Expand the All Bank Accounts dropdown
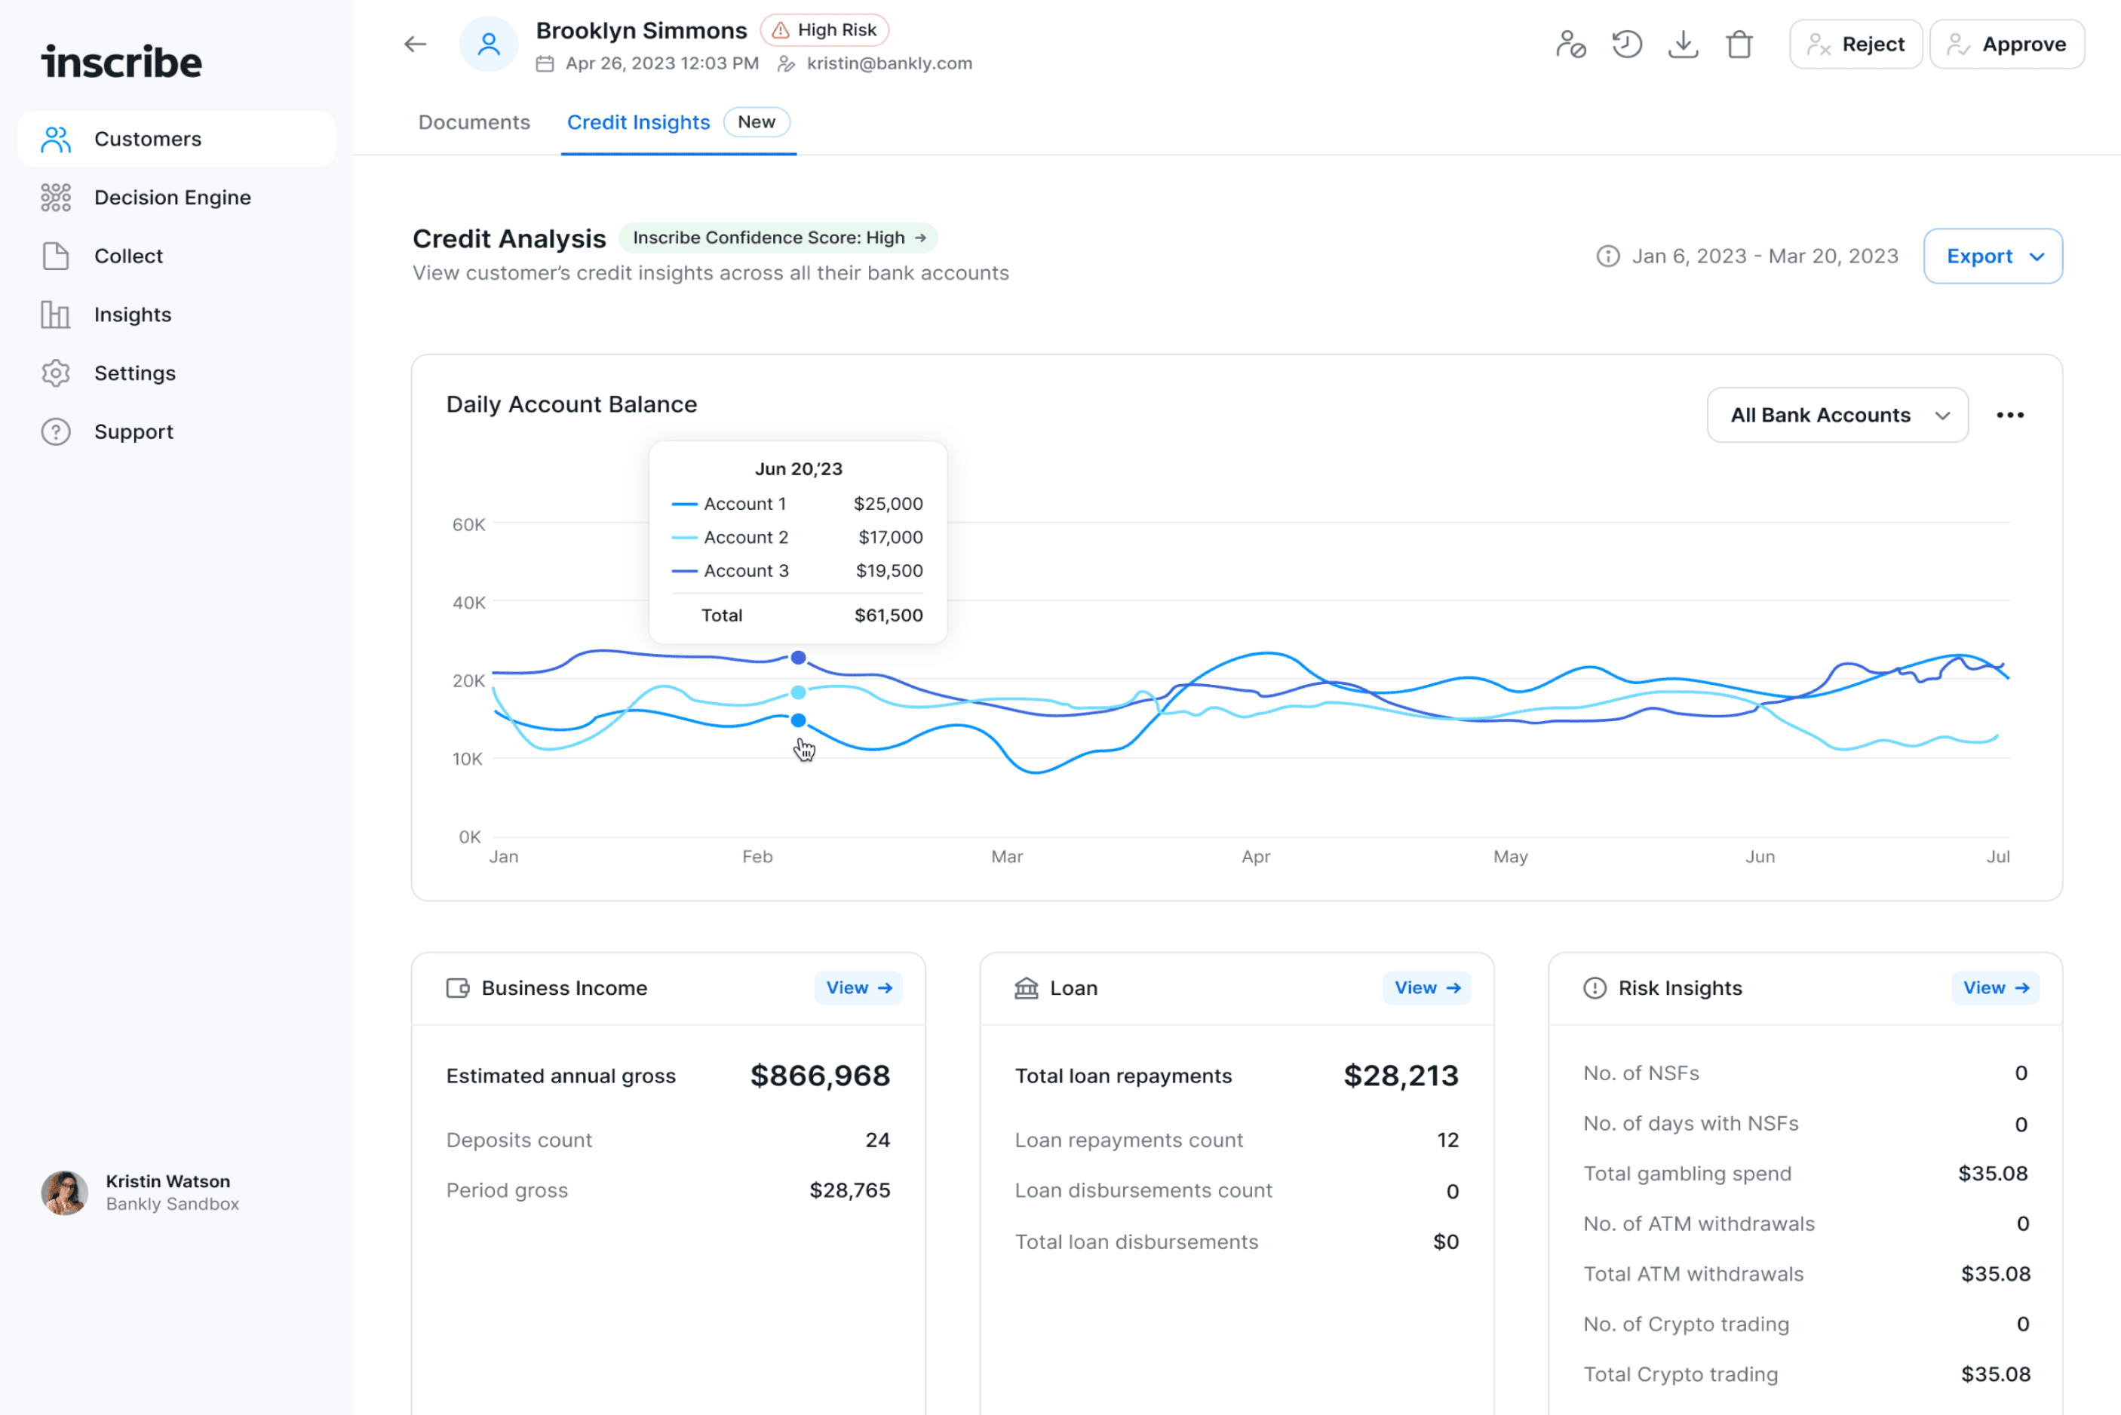This screenshot has width=2121, height=1415. click(x=1837, y=415)
